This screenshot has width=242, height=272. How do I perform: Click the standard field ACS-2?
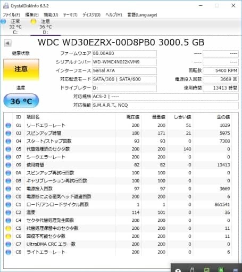point(165,97)
